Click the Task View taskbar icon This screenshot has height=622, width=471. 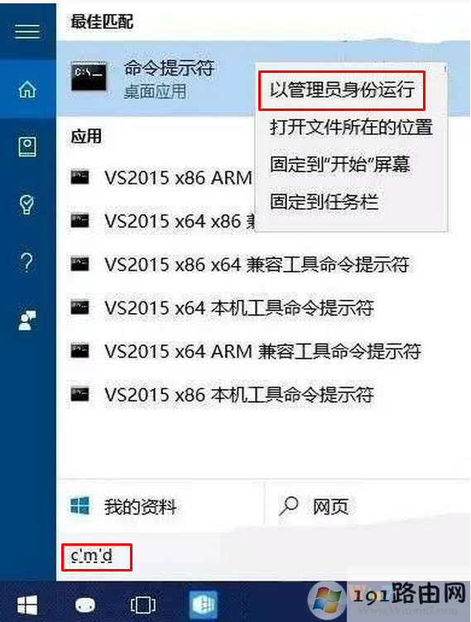click(143, 605)
